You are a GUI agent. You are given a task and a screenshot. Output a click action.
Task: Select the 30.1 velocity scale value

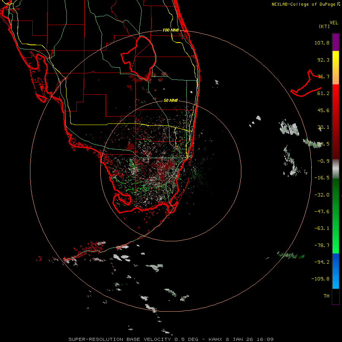[x=323, y=127]
